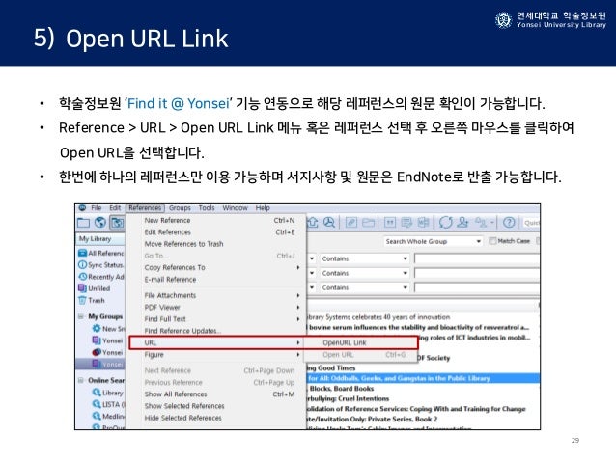This screenshot has height=462, width=616.
Task: Choose E-mail Reference from the menu
Action: coord(217,280)
